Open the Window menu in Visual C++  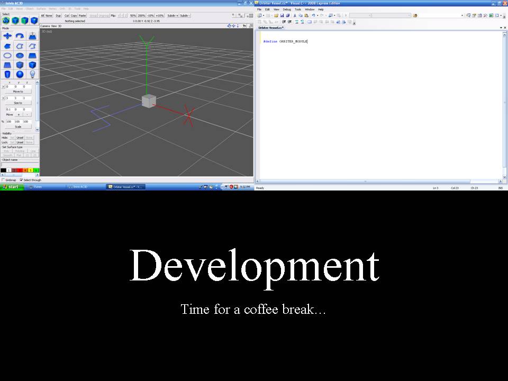coord(310,10)
